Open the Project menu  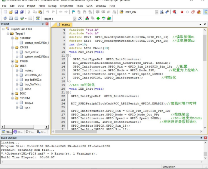point(31,6)
